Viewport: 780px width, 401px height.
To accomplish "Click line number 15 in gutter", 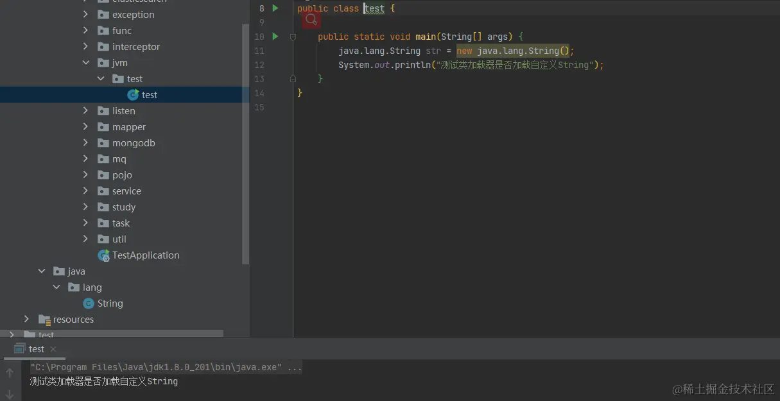I will click(259, 107).
